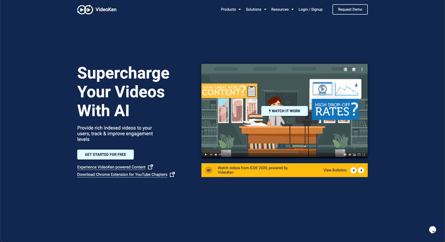Toggle fullscreen on the video player

(363, 154)
